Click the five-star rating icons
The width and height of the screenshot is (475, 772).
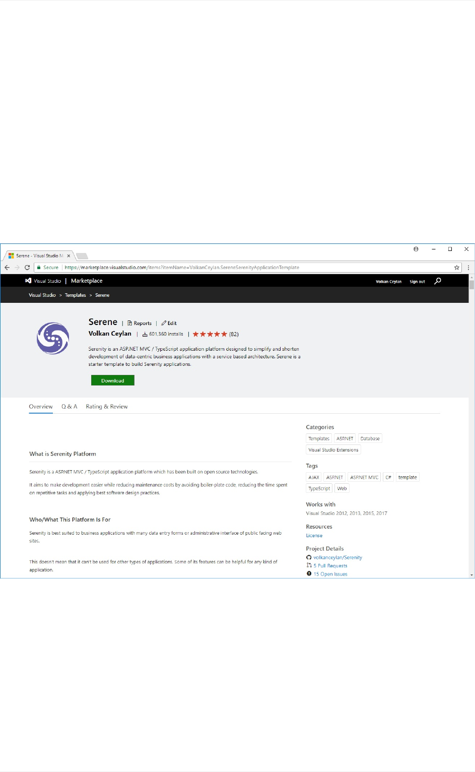click(210, 334)
